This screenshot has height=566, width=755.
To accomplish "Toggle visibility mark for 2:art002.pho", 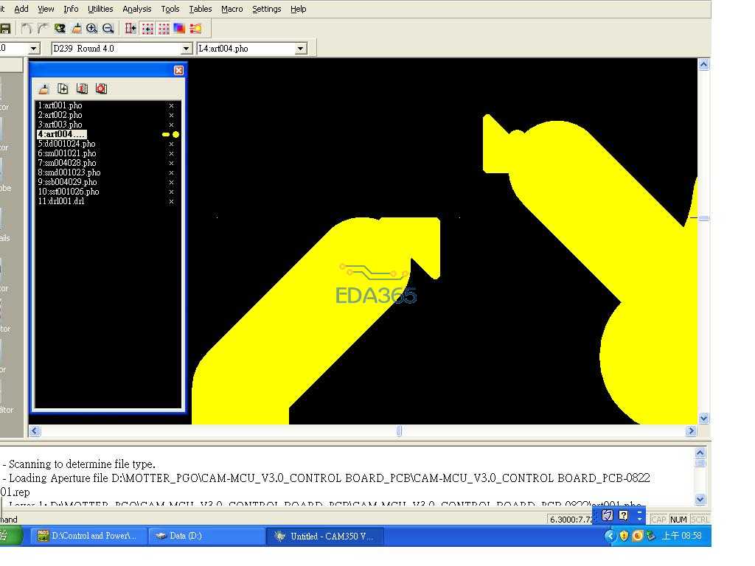I will click(171, 115).
